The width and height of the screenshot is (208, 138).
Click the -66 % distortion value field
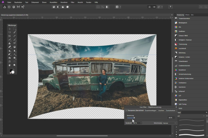click(x=171, y=118)
